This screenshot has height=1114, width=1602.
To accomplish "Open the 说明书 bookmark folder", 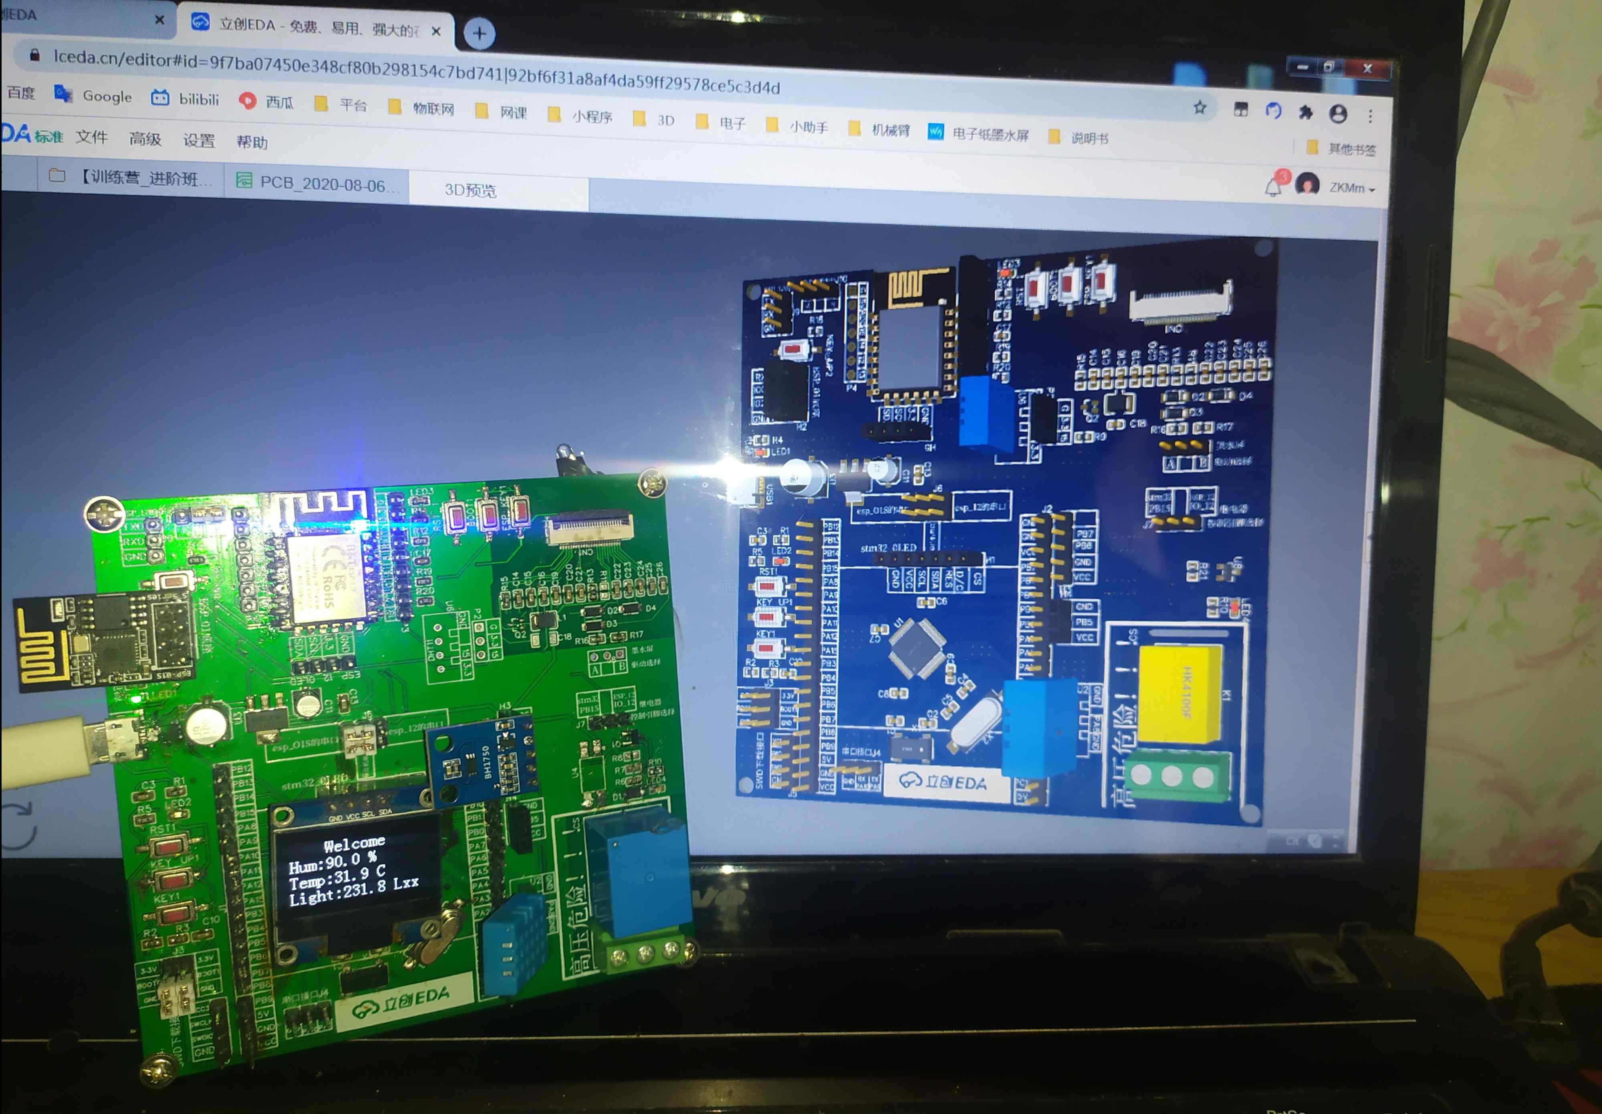I will pyautogui.click(x=1079, y=137).
